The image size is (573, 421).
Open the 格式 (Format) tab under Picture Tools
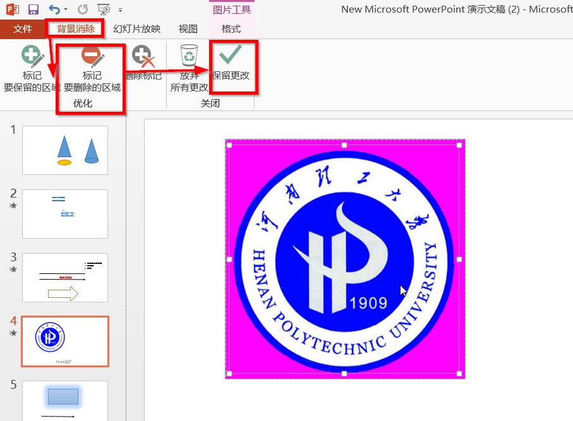[231, 29]
